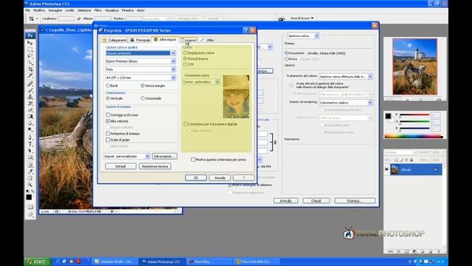472x266 pixels.
Task: Open the Correz. automatica dropdown
Action: pyautogui.click(x=217, y=82)
